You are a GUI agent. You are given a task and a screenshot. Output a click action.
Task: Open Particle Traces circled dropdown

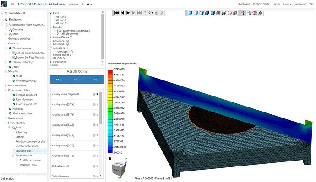tap(71, 55)
